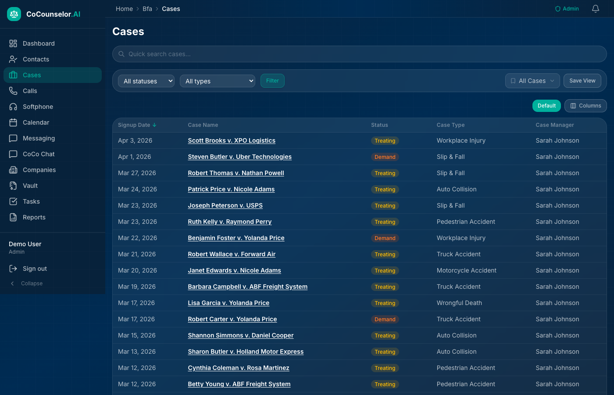Click Demand status on Steven Butler row
Image resolution: width=614 pixels, height=395 pixels.
point(385,157)
